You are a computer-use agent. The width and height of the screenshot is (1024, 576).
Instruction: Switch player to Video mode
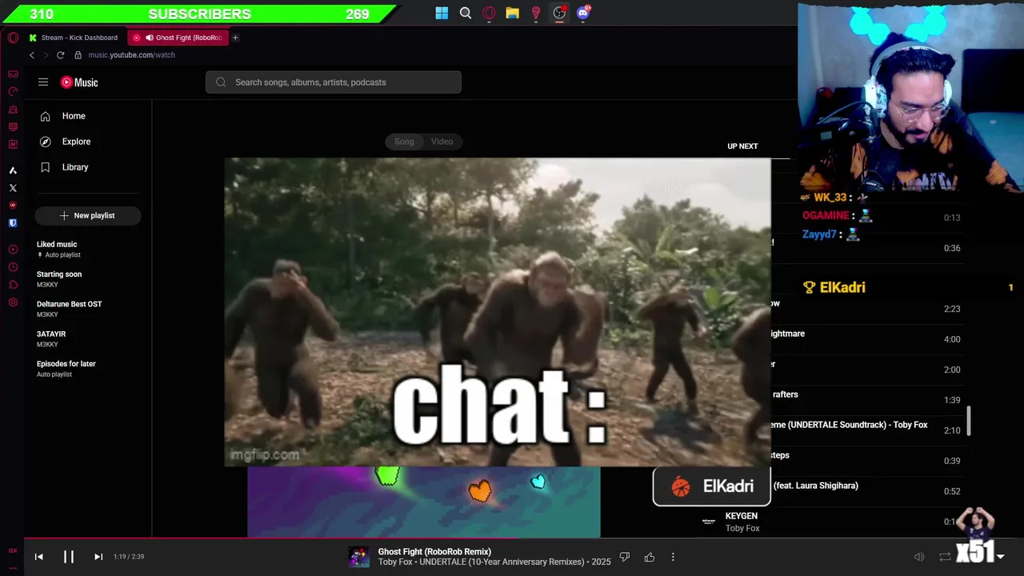pos(442,142)
